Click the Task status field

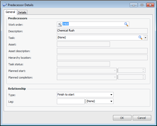tap(83, 64)
